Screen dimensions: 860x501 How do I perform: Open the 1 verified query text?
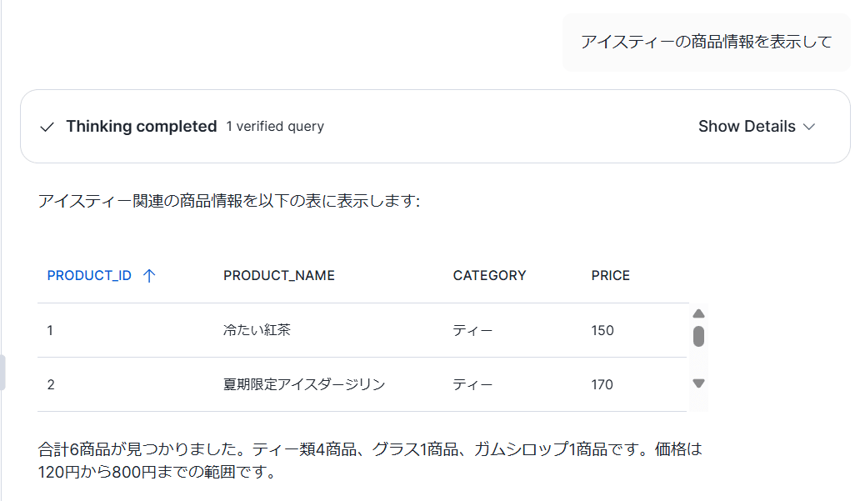(275, 127)
